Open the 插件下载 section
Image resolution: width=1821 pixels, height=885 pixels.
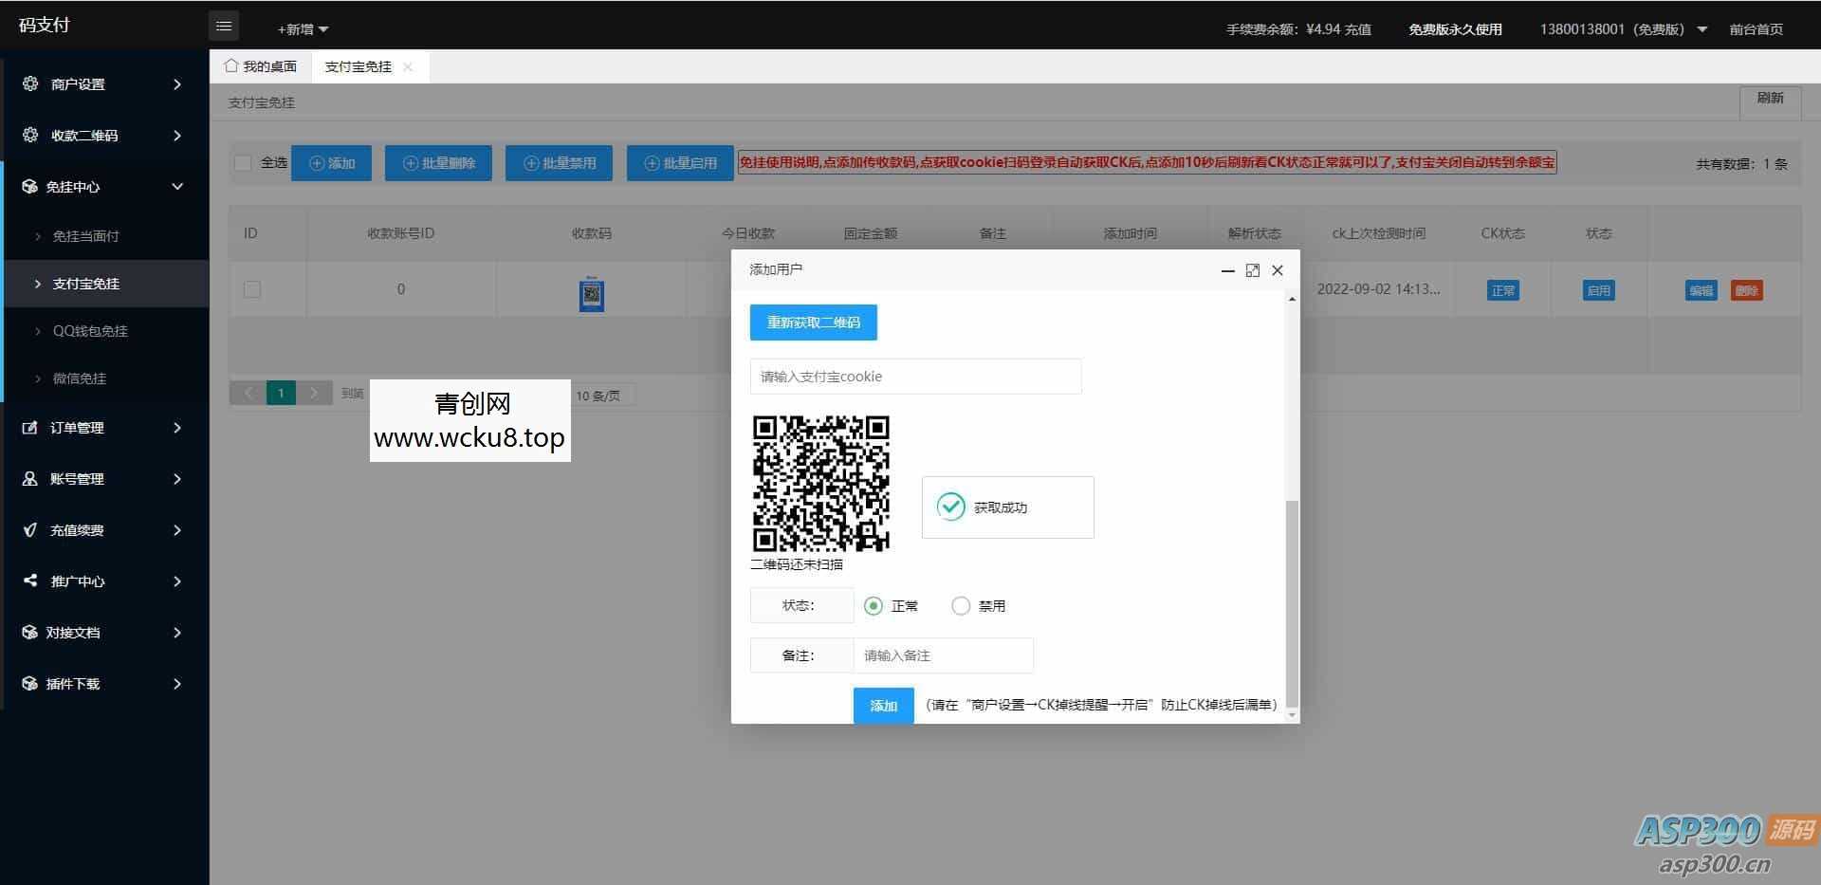click(78, 683)
